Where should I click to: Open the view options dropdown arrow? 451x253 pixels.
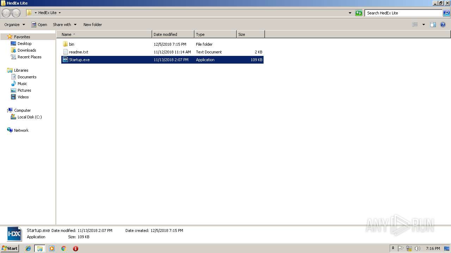(424, 25)
